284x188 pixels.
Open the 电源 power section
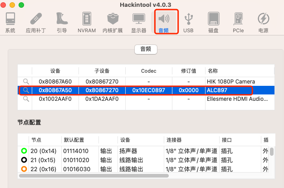pyautogui.click(x=263, y=22)
